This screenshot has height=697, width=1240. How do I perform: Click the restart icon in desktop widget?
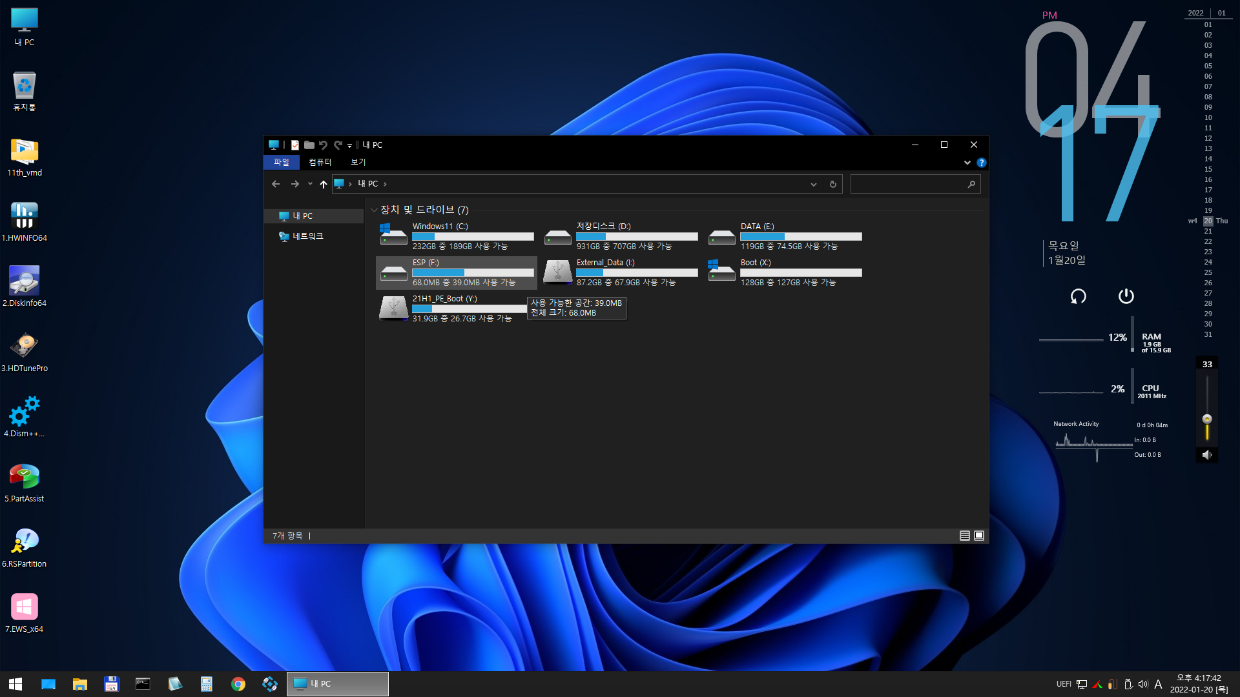pyautogui.click(x=1079, y=296)
